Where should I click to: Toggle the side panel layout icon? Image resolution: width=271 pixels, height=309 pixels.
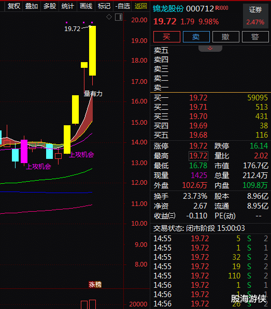pos(119,17)
